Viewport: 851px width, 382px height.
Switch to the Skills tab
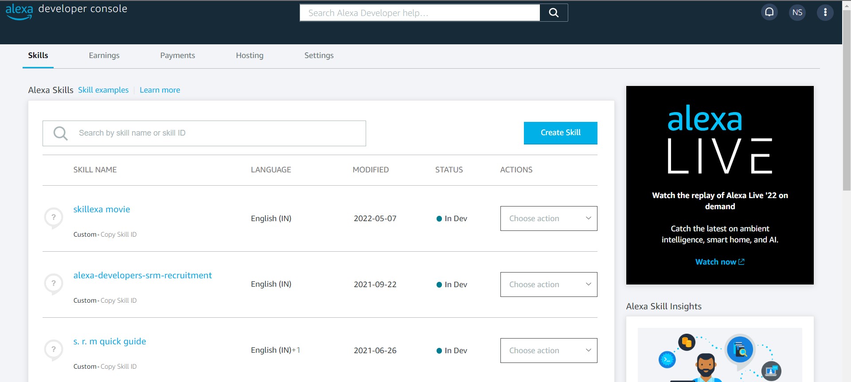click(x=38, y=55)
